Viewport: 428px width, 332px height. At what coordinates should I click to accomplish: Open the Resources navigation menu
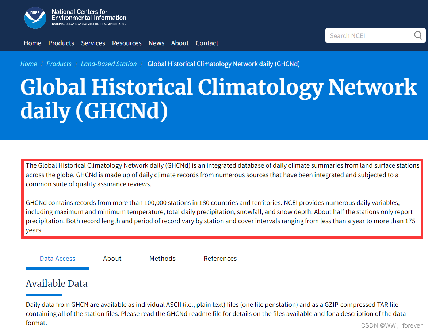pos(127,43)
